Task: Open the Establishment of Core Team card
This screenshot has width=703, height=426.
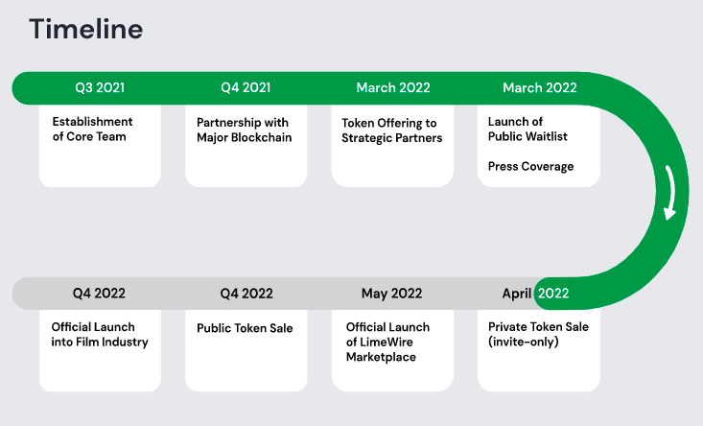Action: click(100, 146)
